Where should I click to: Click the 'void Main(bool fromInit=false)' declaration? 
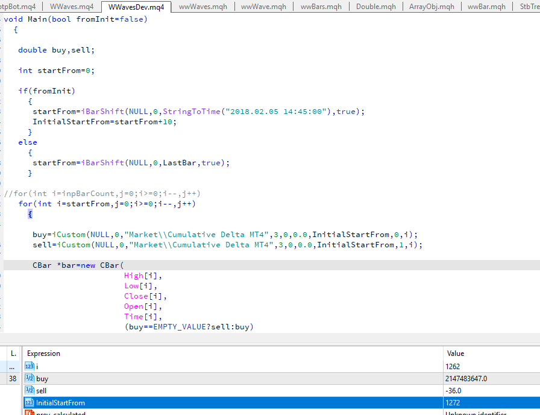pos(75,19)
